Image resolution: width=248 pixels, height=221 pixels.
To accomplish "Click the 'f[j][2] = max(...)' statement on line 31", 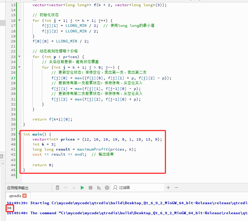I will pyautogui.click(x=96, y=99).
